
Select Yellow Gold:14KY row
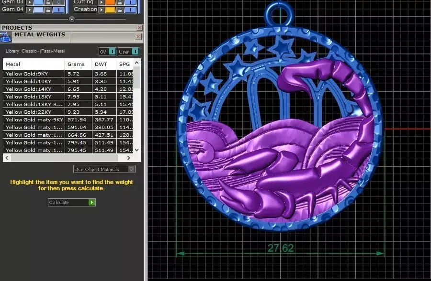click(68, 89)
